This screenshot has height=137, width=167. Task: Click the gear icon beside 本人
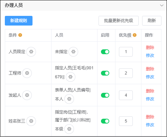point(69,99)
